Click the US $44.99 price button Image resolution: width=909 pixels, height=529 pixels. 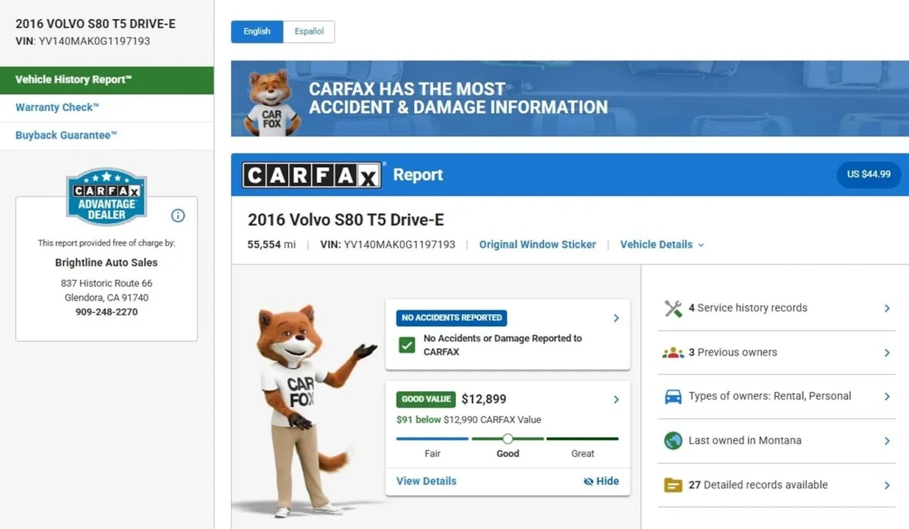pos(869,175)
